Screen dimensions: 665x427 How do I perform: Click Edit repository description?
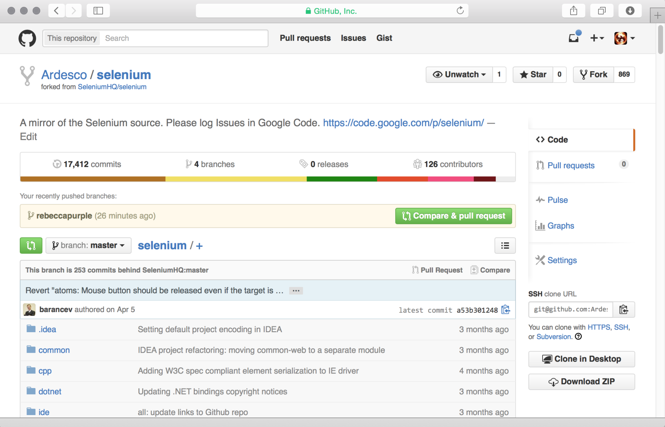point(28,137)
